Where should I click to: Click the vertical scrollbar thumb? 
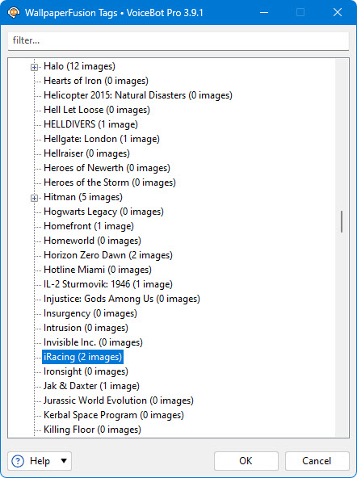(342, 221)
